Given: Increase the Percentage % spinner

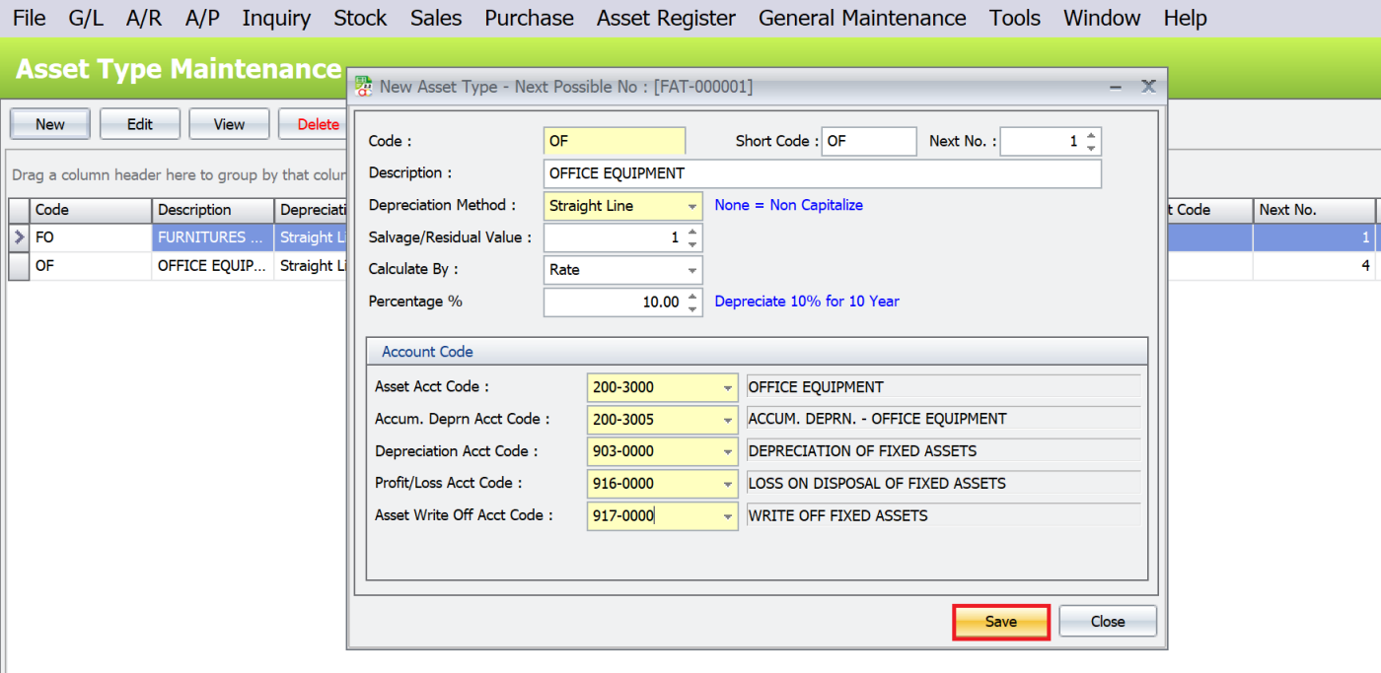Looking at the screenshot, I should (x=692, y=296).
